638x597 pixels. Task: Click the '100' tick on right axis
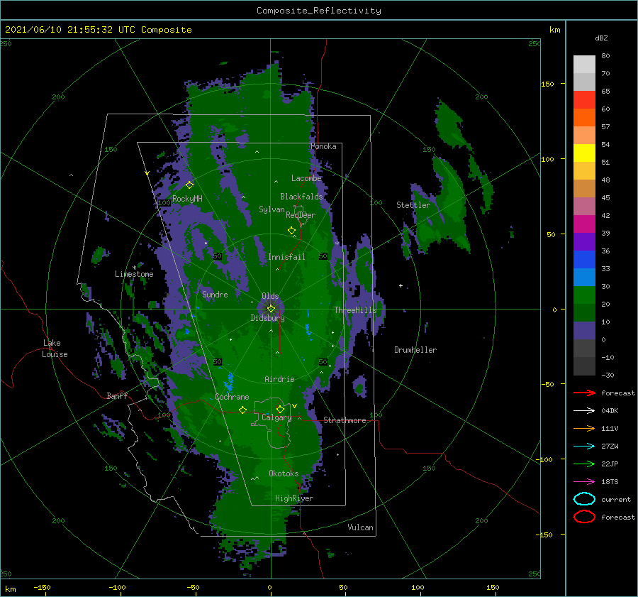pyautogui.click(x=548, y=159)
